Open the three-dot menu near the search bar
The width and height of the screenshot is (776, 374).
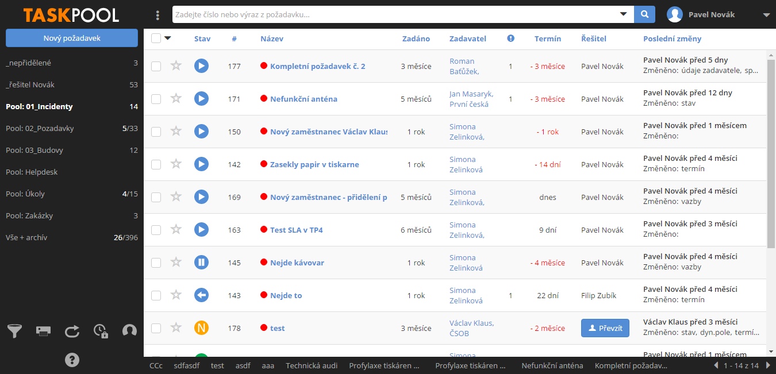(158, 15)
